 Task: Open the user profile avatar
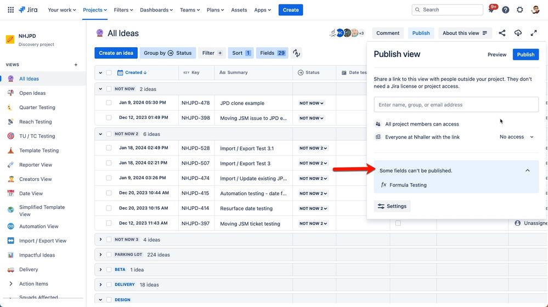(x=535, y=10)
